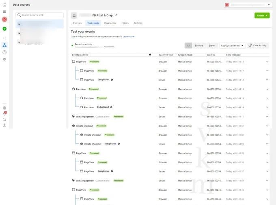Click the Test your events heading
The image size is (276, 205).
click(83, 32)
